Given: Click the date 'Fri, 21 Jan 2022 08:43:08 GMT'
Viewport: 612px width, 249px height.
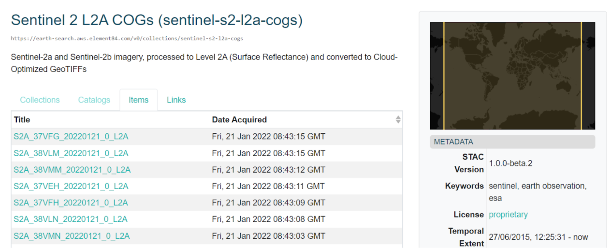Looking at the screenshot, I should point(269,219).
